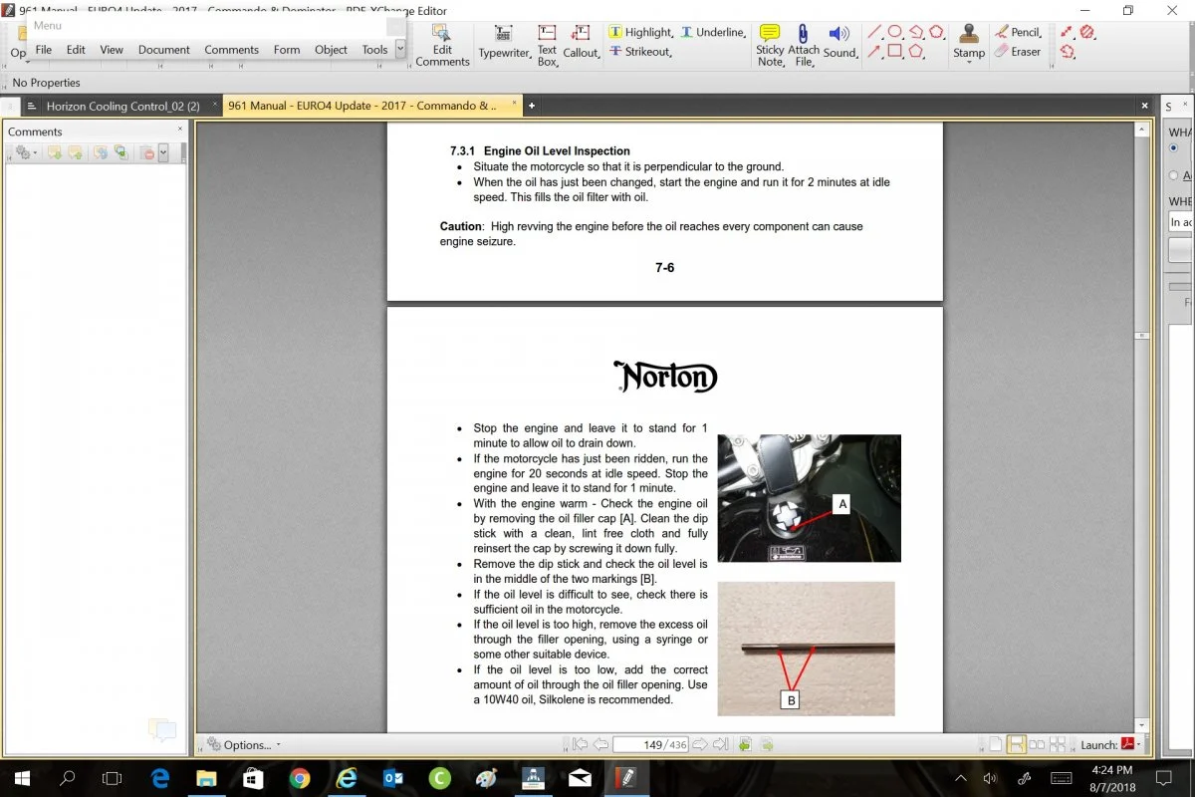Select the Callout tool

click(582, 42)
